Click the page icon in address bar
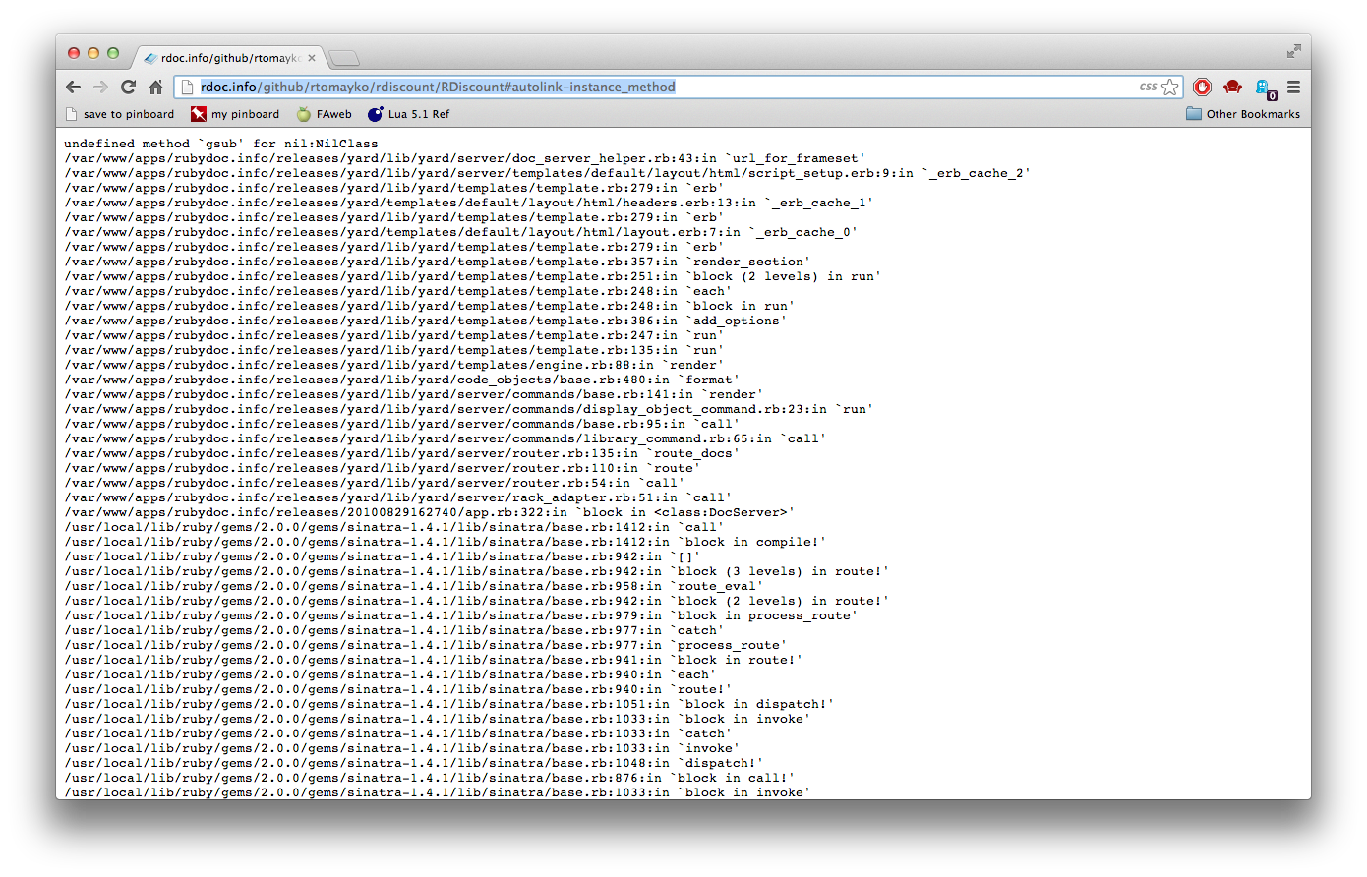The image size is (1367, 877). 188,87
